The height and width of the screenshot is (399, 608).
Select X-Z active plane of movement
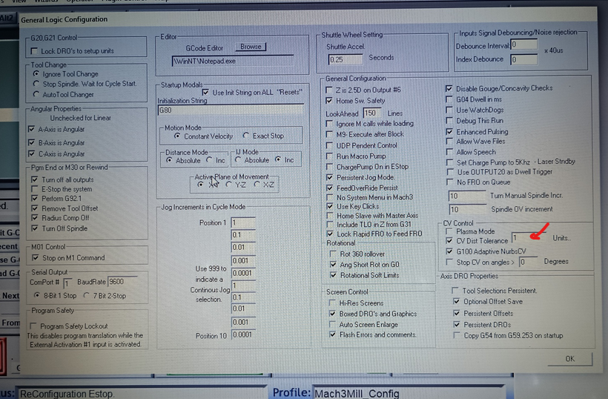pos(257,185)
